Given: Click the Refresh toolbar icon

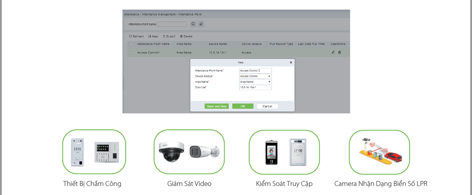Looking at the screenshot, I should pos(131,36).
